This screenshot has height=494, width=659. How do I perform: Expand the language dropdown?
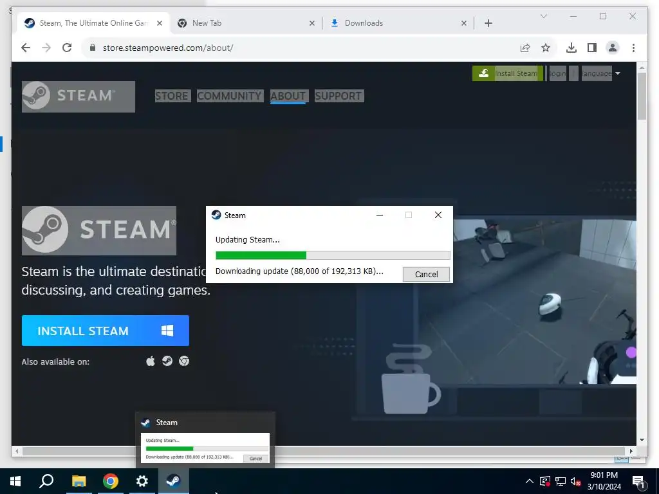point(600,73)
